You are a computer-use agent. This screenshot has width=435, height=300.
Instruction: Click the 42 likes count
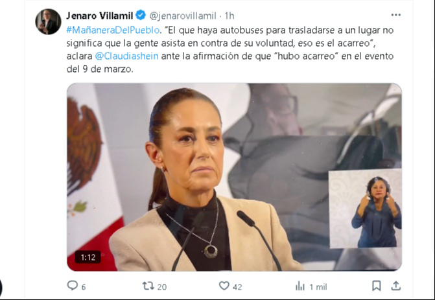point(237,287)
